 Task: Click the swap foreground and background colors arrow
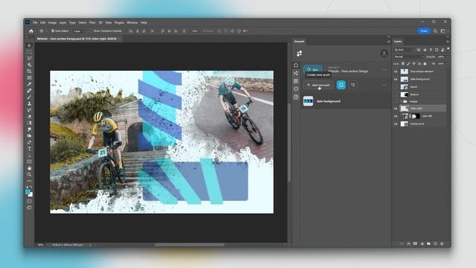click(x=31, y=187)
